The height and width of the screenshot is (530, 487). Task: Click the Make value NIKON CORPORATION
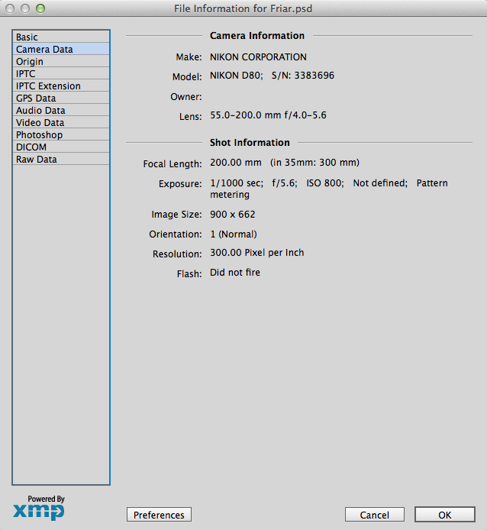(258, 57)
